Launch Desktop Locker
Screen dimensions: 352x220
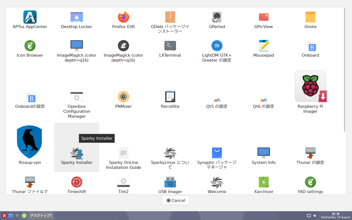click(x=76, y=20)
